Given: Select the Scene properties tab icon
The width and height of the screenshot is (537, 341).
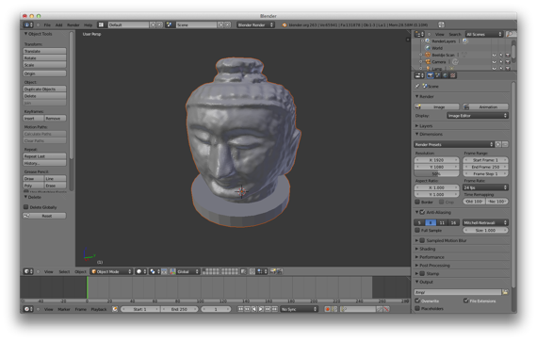Looking at the screenshot, I should 438,75.
